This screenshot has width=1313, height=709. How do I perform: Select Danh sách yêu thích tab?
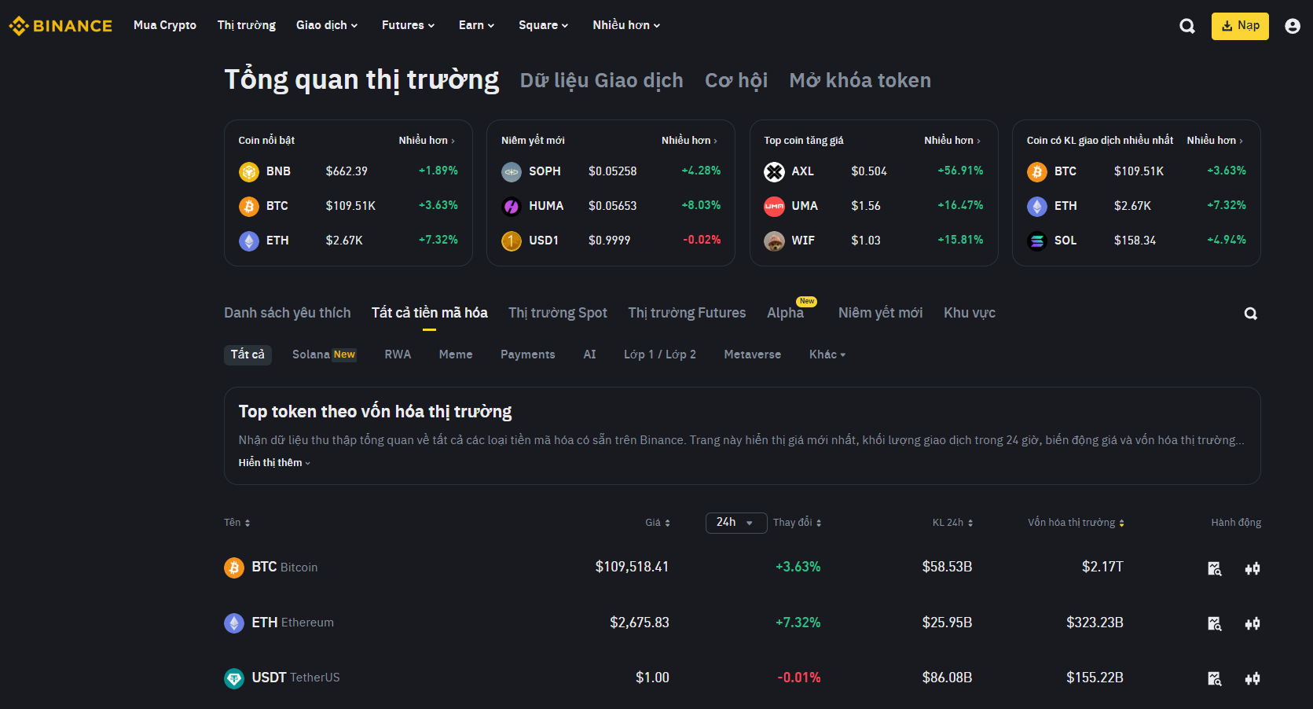[x=288, y=313]
